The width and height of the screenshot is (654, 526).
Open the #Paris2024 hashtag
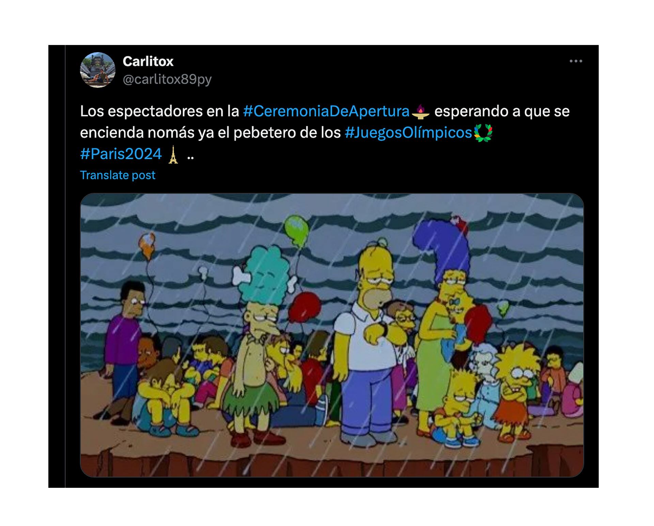pyautogui.click(x=121, y=154)
